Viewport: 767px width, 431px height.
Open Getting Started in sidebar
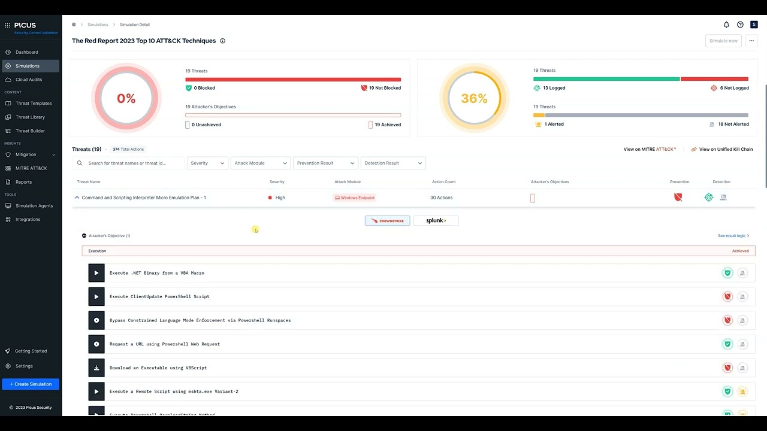coord(31,351)
